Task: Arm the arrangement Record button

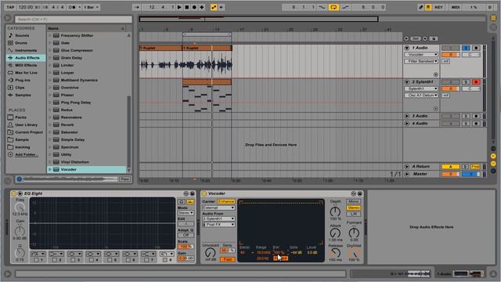Action: [194, 7]
